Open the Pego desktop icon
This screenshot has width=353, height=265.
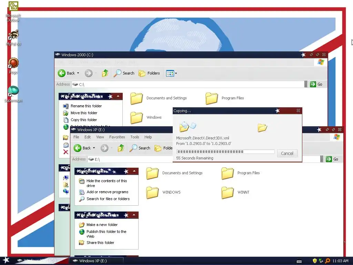[13, 66]
